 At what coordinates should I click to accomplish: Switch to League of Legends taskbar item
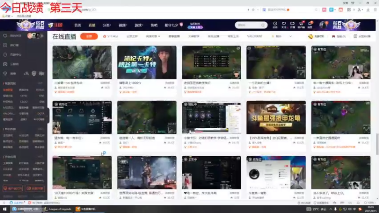coord(58,209)
